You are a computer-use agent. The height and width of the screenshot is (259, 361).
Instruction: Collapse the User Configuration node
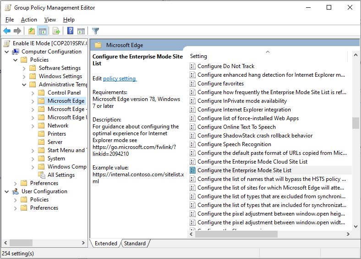[7, 191]
